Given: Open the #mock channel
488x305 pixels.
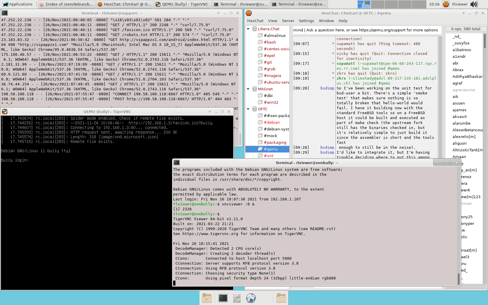Looking at the screenshot, I should click(x=270, y=136).
